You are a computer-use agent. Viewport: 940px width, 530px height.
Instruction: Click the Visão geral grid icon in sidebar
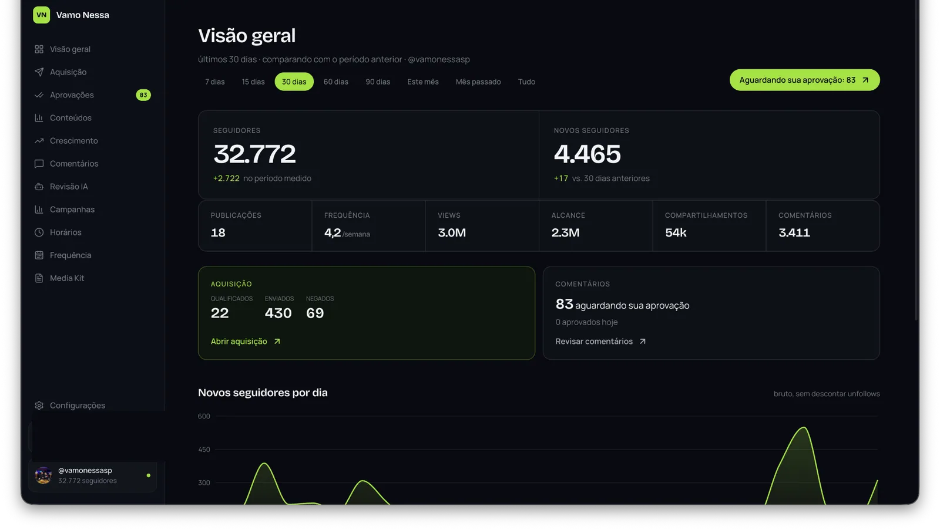point(39,49)
